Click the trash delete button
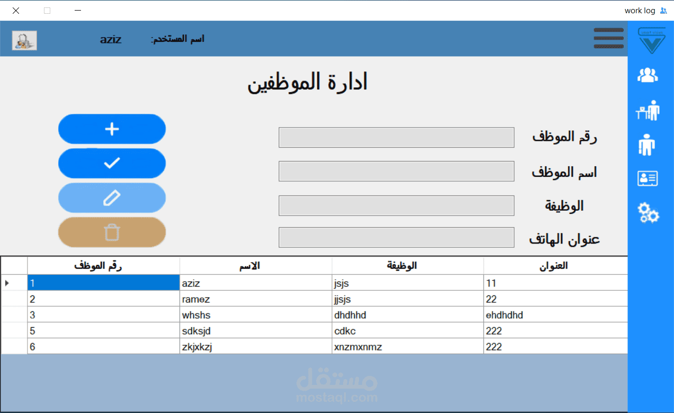 click(x=112, y=232)
